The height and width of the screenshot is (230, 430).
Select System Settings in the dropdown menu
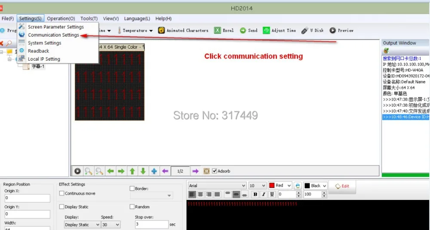44,43
